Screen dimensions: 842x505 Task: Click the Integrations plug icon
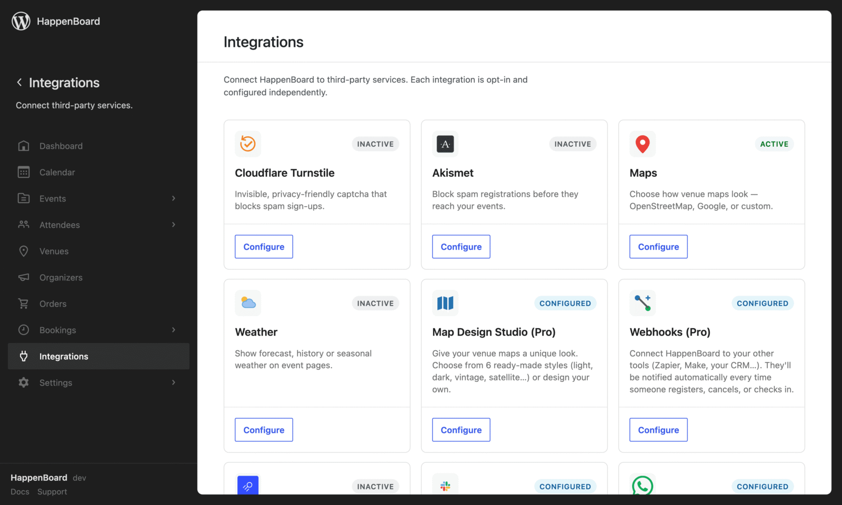24,356
